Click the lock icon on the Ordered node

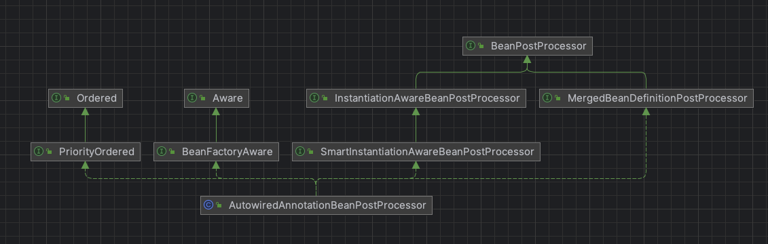(x=67, y=98)
